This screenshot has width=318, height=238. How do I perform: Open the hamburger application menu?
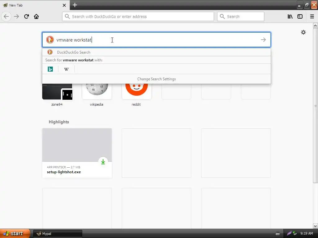(x=312, y=17)
